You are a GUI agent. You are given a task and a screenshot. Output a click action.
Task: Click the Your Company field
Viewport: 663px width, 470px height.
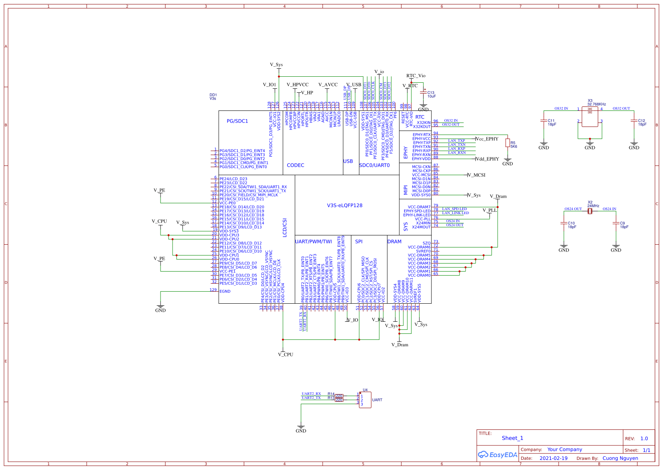tap(565, 450)
